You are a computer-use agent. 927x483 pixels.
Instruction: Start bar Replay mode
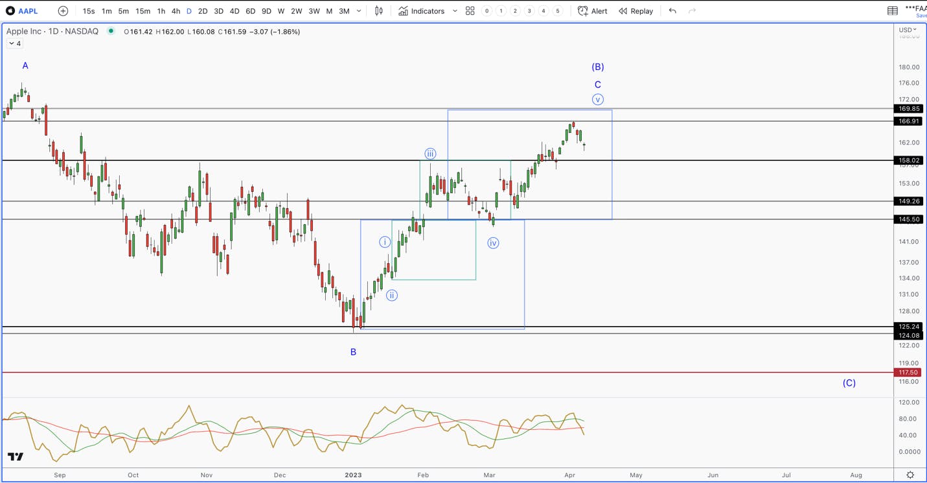pos(636,11)
